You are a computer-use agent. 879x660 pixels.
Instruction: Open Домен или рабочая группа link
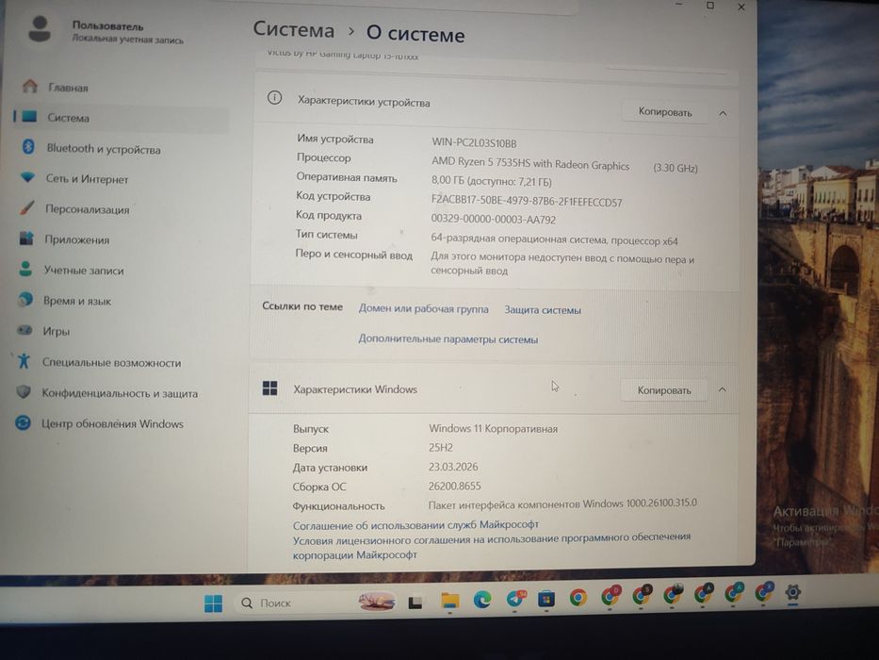[424, 308]
